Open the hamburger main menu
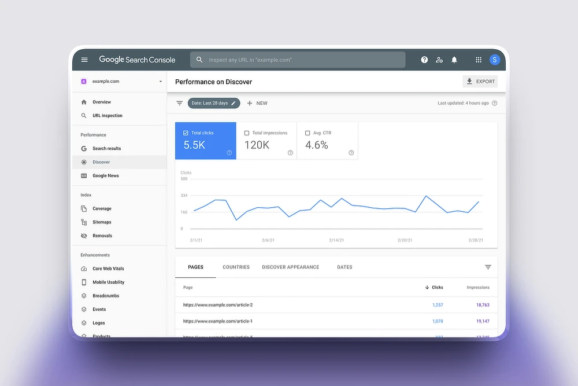Viewport: 578px width, 386px height. 84,60
